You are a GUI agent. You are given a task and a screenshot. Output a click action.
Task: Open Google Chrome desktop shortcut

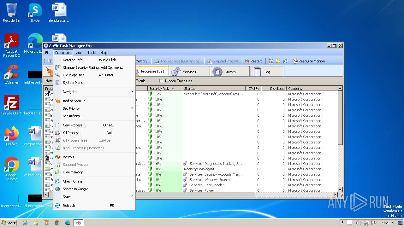(11, 169)
